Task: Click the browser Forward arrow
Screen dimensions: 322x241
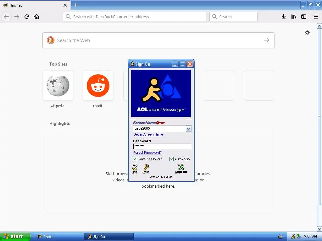Action: point(17,17)
